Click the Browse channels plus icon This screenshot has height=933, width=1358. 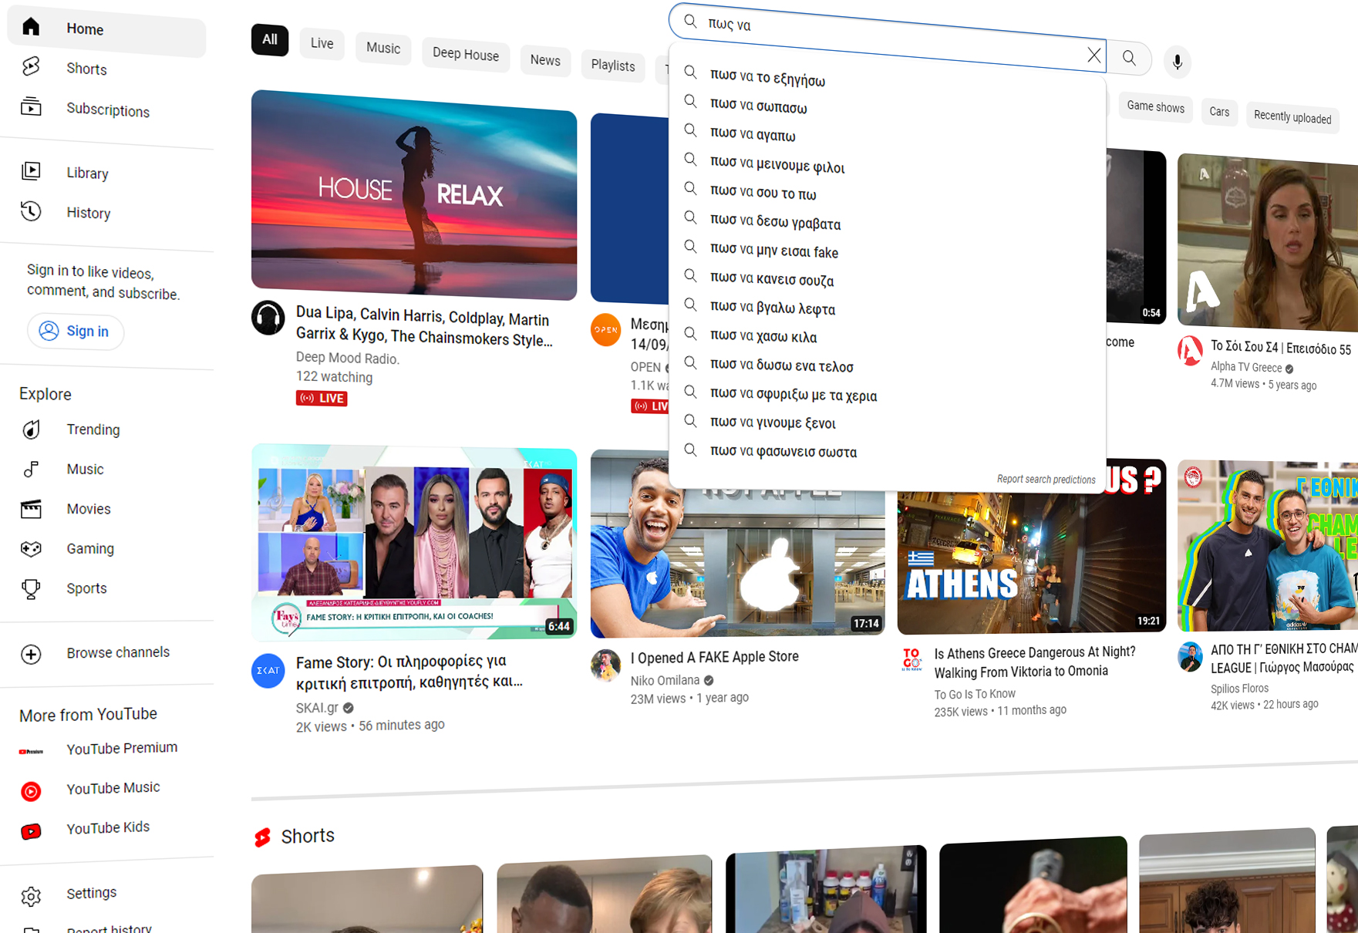point(31,654)
